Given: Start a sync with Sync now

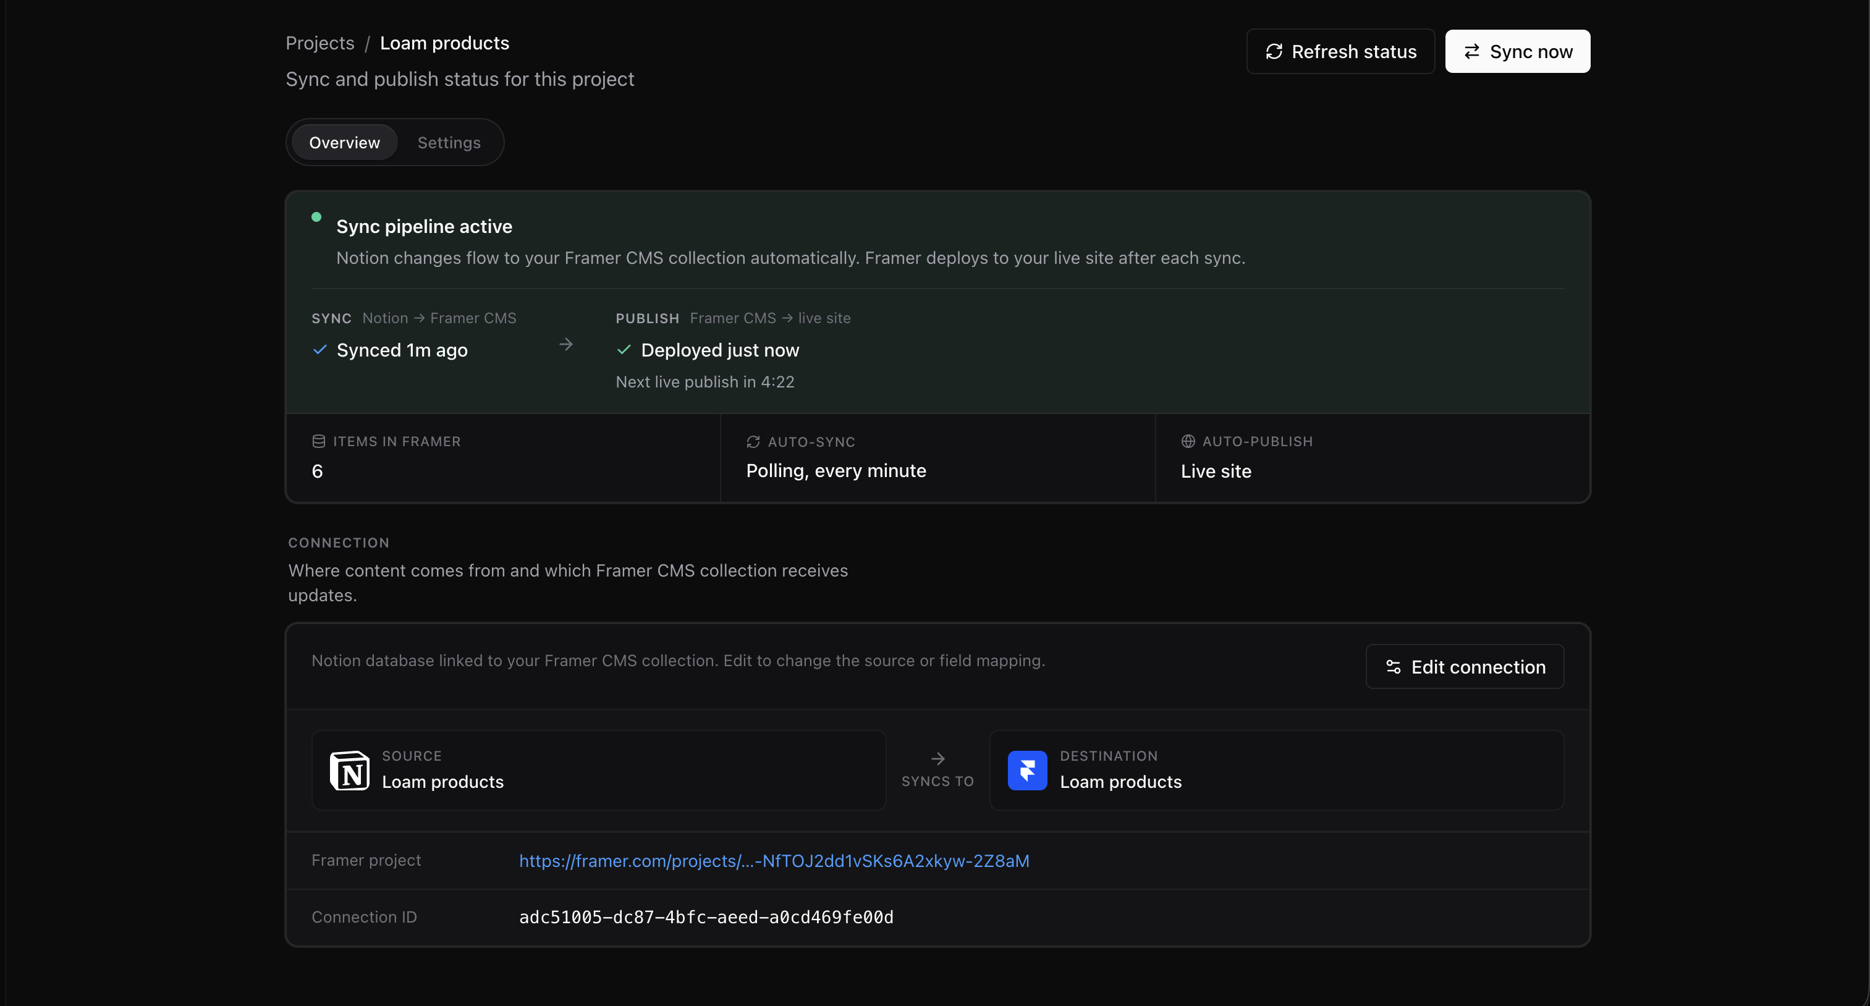Looking at the screenshot, I should pyautogui.click(x=1517, y=51).
